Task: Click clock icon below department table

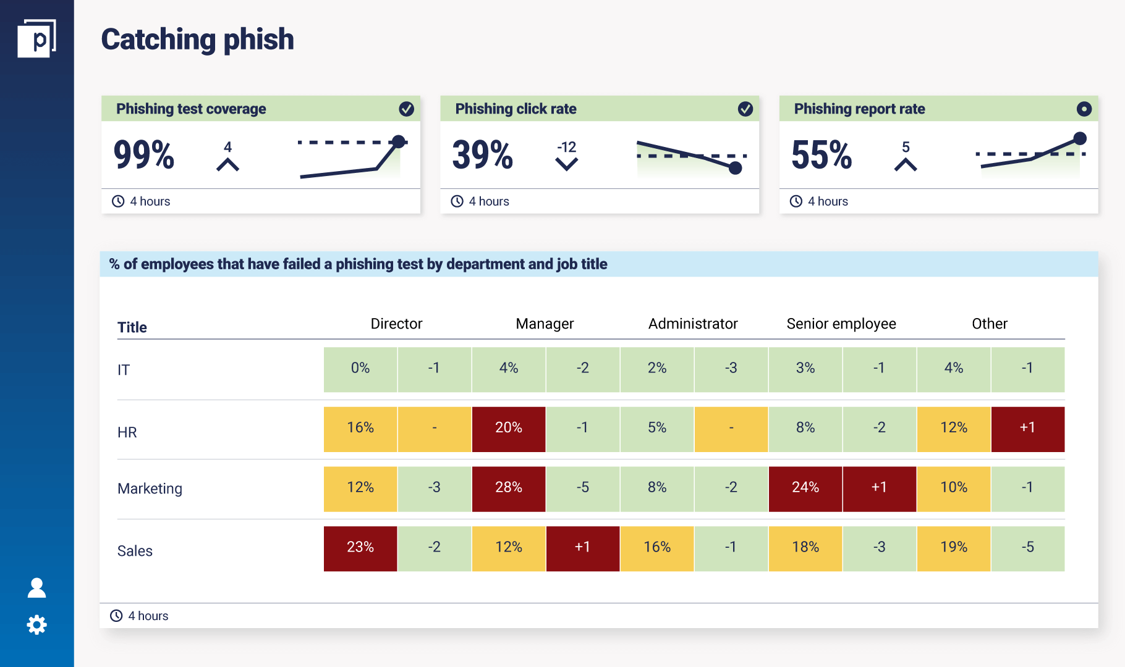Action: point(116,616)
